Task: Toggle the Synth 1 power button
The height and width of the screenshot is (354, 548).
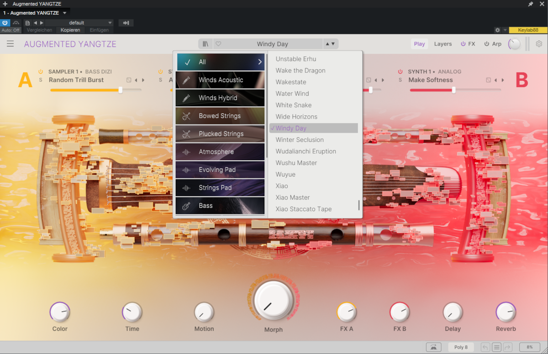Action: [x=400, y=72]
